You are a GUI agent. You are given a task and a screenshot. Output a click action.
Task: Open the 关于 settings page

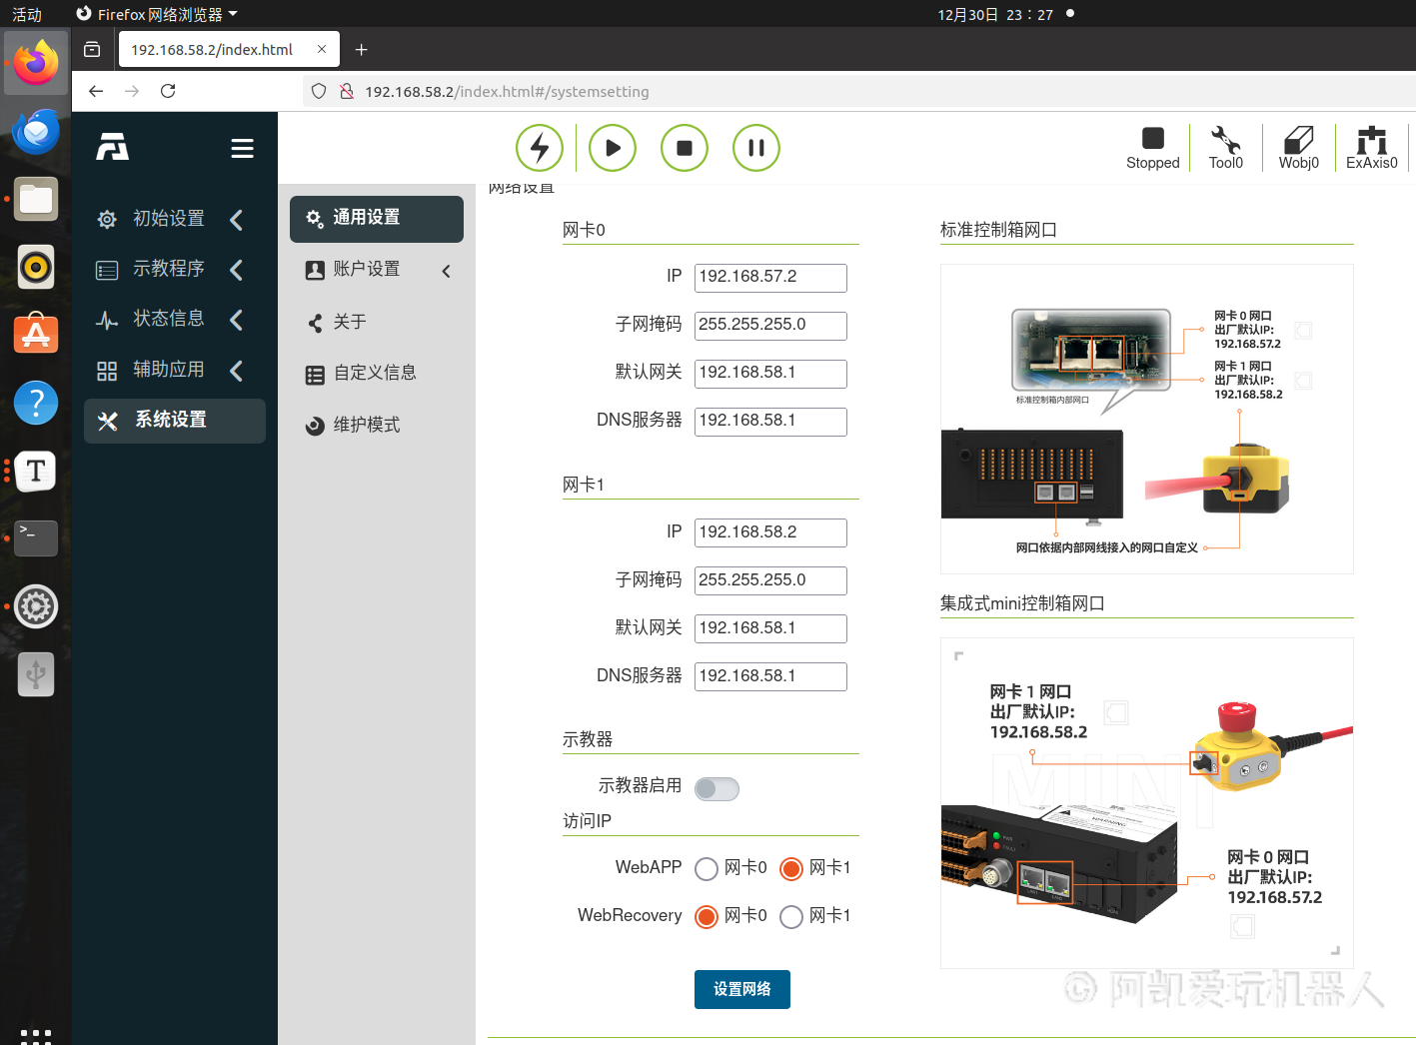(x=350, y=322)
